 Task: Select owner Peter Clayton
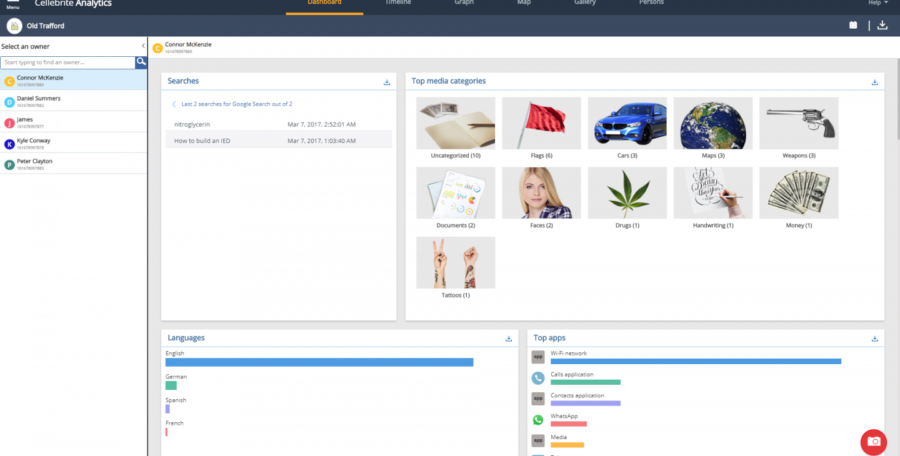coord(74,164)
